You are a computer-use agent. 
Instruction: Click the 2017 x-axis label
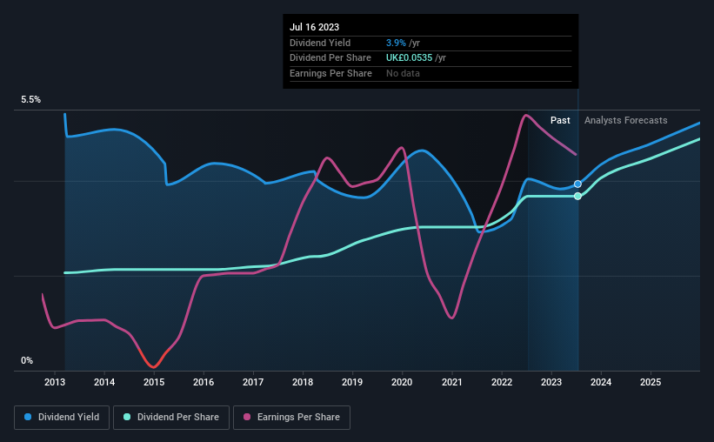tap(253, 382)
